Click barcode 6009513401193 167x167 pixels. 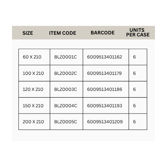[x=105, y=106]
